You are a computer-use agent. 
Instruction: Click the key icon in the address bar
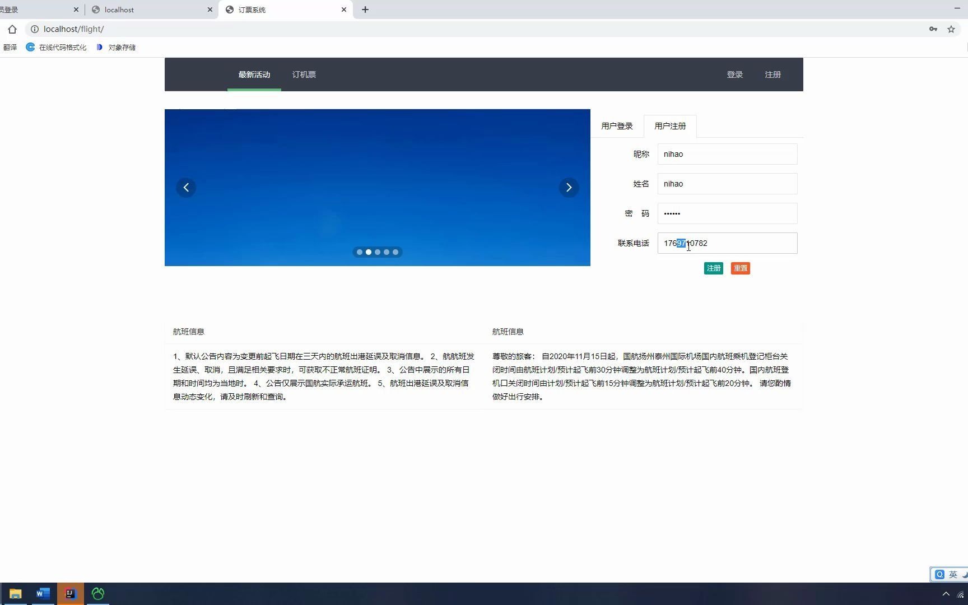click(933, 29)
